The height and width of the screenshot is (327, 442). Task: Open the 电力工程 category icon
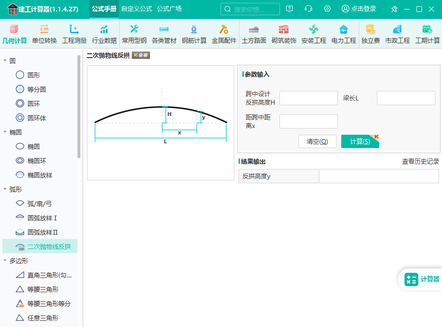(344, 34)
